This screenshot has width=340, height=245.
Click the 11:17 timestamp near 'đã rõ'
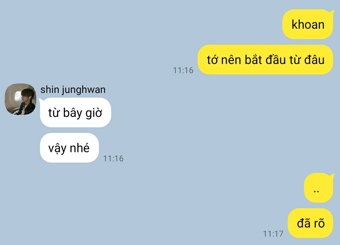[273, 234]
